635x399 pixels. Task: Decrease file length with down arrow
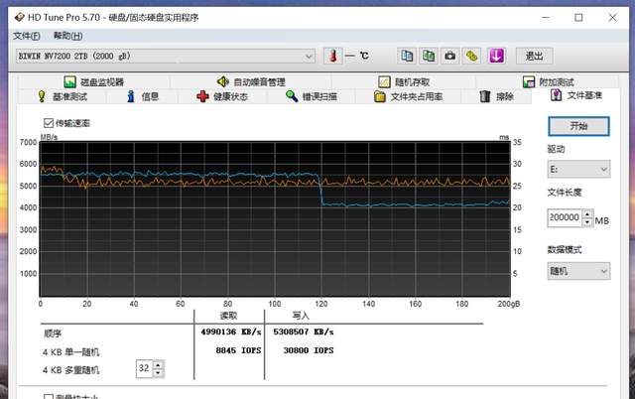[x=587, y=222]
